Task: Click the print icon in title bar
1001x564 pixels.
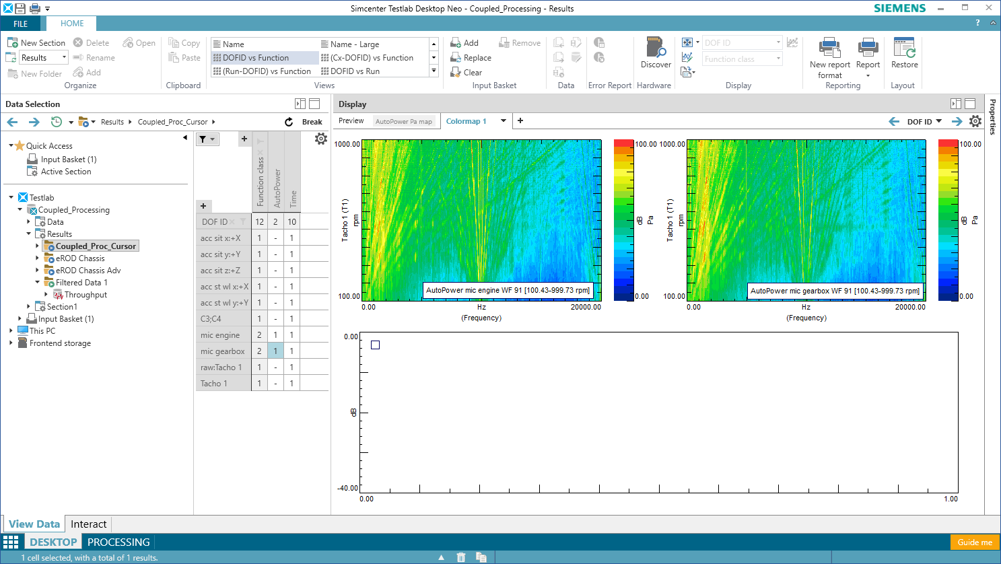Action: click(34, 8)
